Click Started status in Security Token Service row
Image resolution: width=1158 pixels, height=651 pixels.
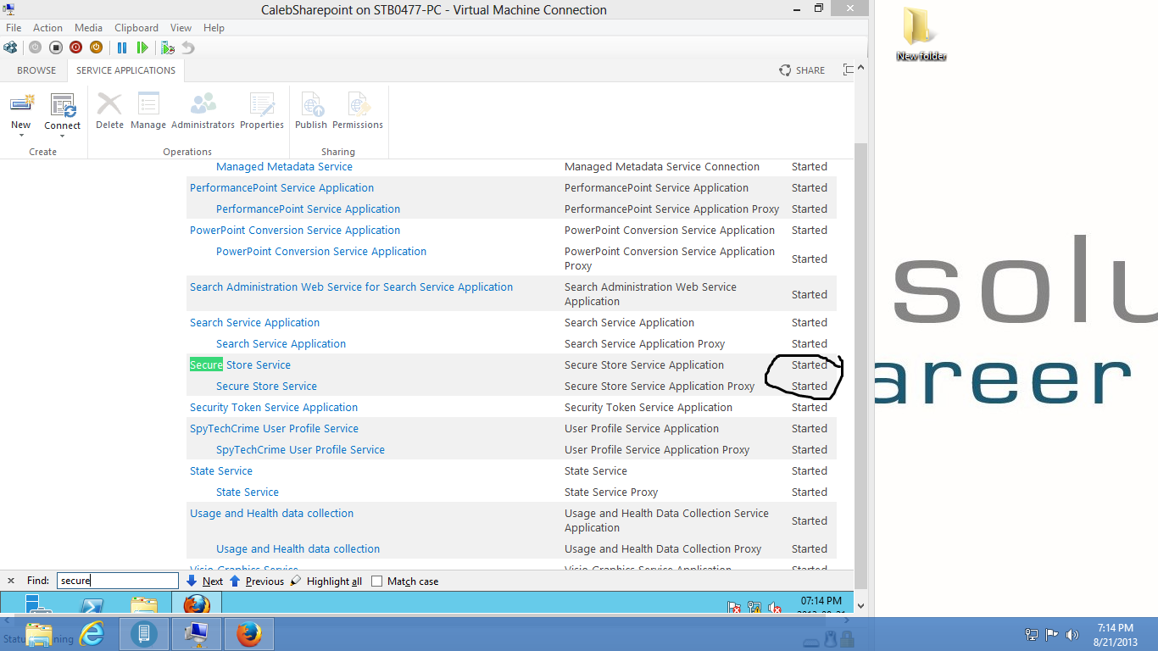pos(810,408)
